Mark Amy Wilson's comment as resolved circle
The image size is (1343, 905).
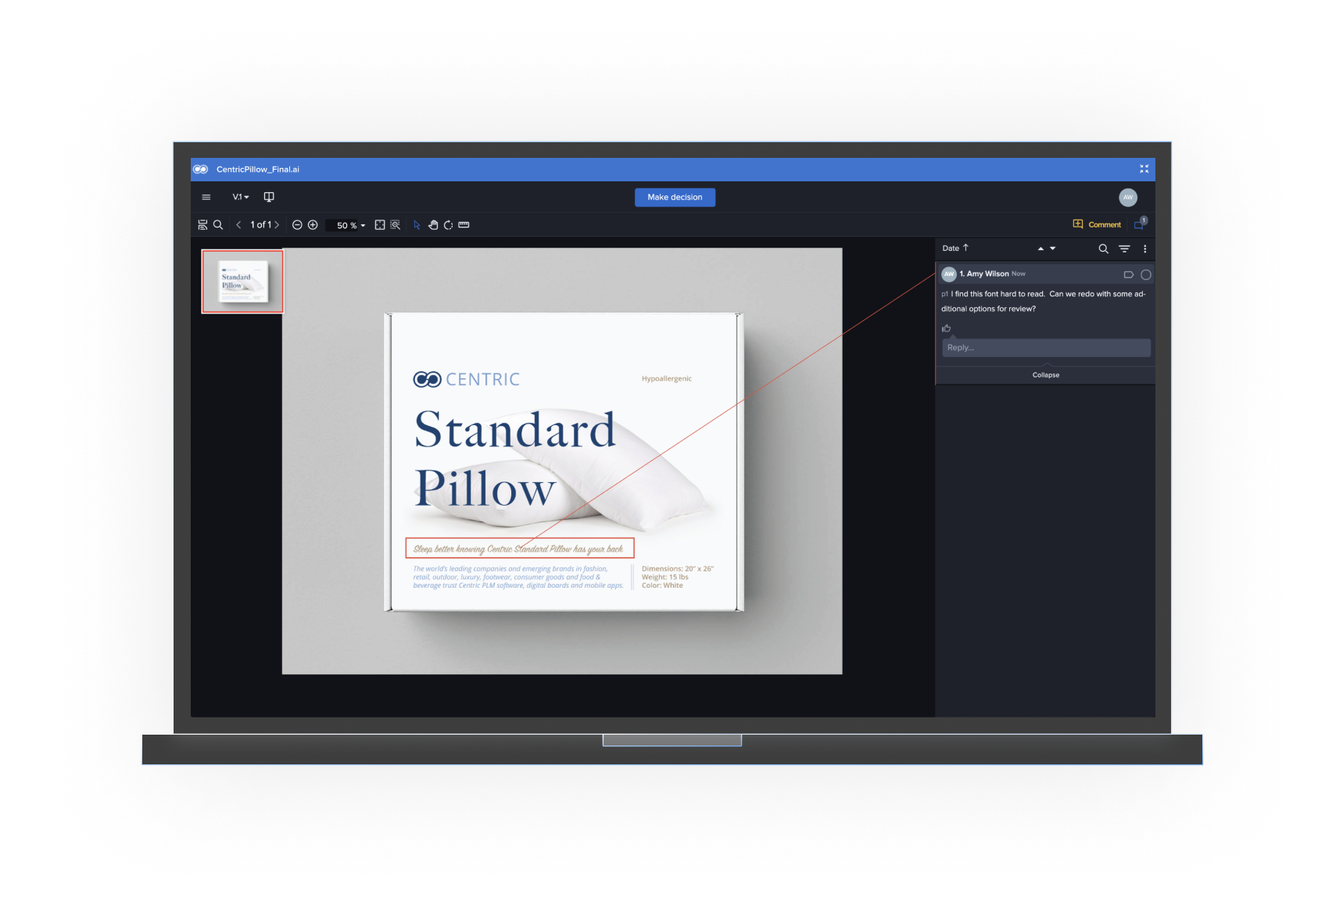(1146, 274)
